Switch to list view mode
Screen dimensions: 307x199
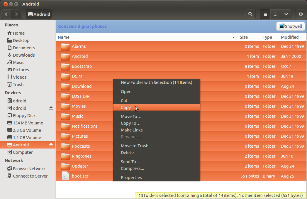point(265,14)
